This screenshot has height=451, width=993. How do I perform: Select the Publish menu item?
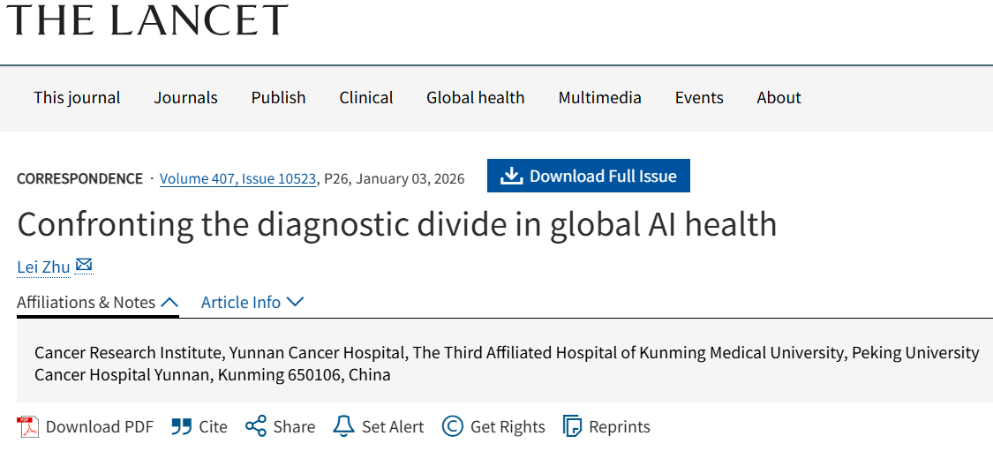click(x=278, y=98)
